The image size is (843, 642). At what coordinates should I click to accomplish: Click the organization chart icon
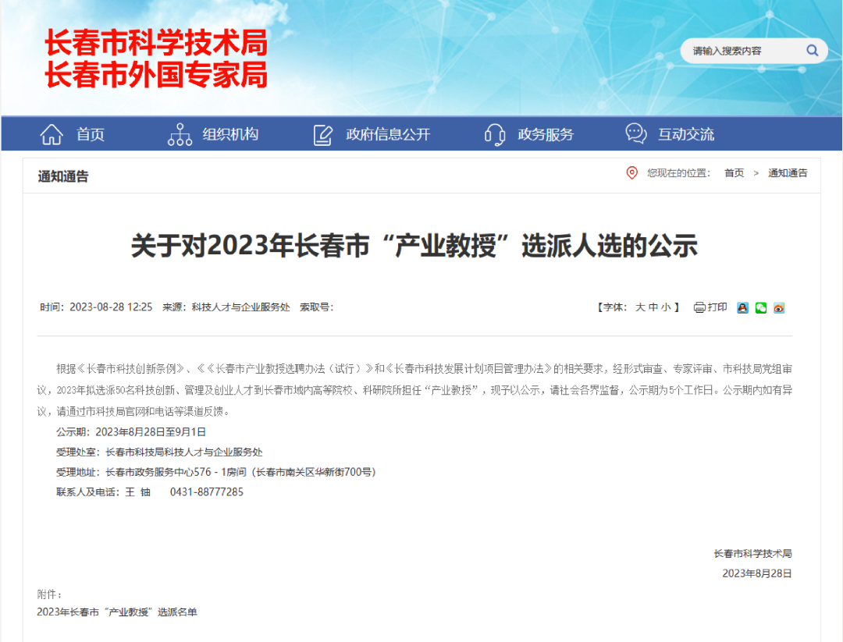pos(180,134)
